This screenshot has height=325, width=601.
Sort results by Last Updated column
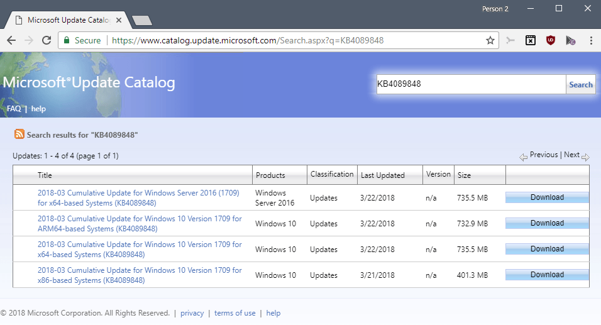[382, 175]
